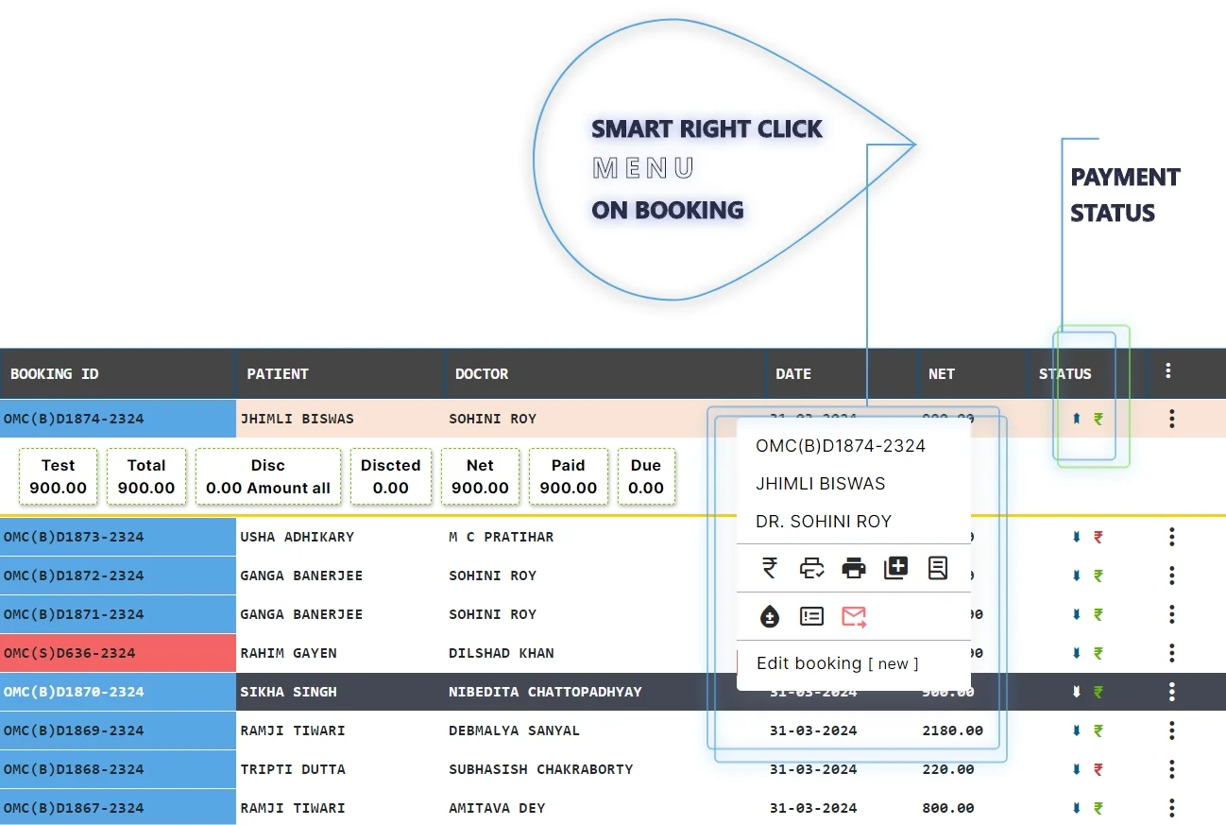Expand TRIPTI DUTTA row with down arrow
The height and width of the screenshot is (825, 1226).
[x=1076, y=769]
